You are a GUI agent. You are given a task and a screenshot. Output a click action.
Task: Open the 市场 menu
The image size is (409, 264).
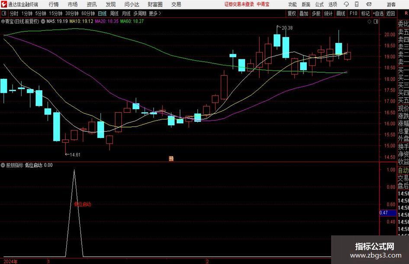(73, 4)
